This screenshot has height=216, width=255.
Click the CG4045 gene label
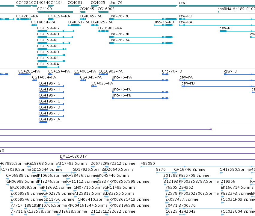pyautogui.click(x=87, y=9)
